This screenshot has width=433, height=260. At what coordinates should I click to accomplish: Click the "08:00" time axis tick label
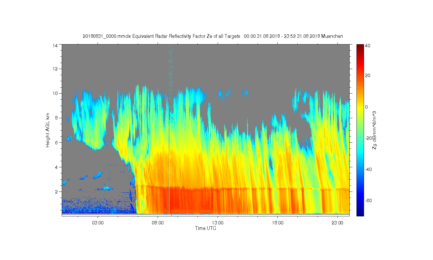point(158,223)
